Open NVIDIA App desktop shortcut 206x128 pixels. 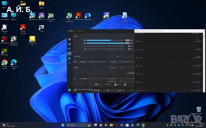(x=5, y=52)
